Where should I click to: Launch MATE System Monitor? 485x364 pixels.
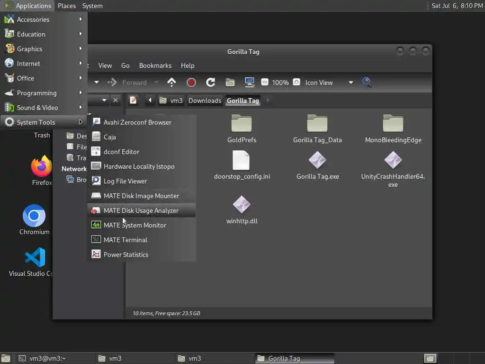pos(142,225)
